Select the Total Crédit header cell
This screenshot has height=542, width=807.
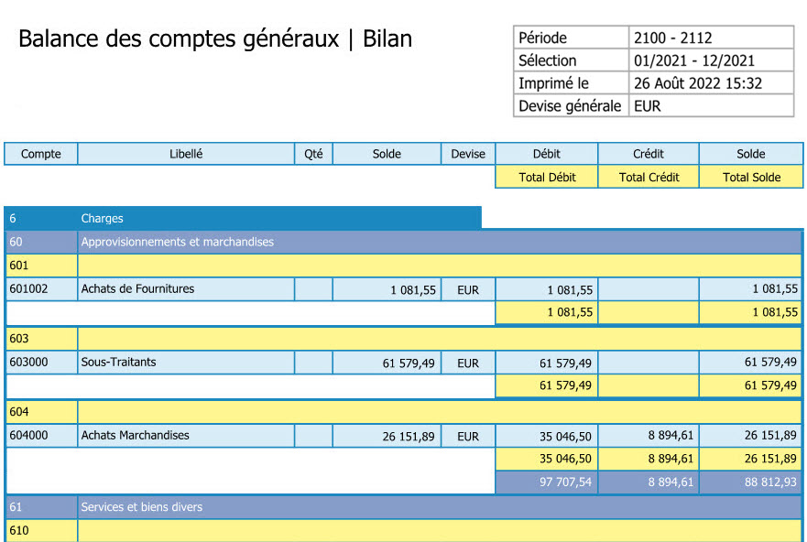[x=648, y=178]
